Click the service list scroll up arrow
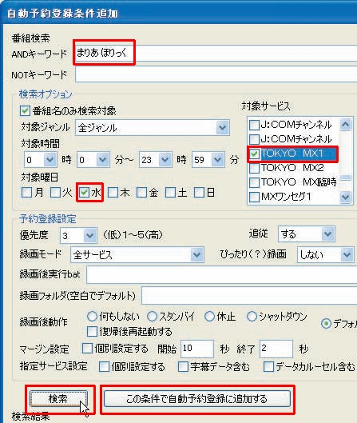Viewport: 357px width, 423px height. [346, 125]
